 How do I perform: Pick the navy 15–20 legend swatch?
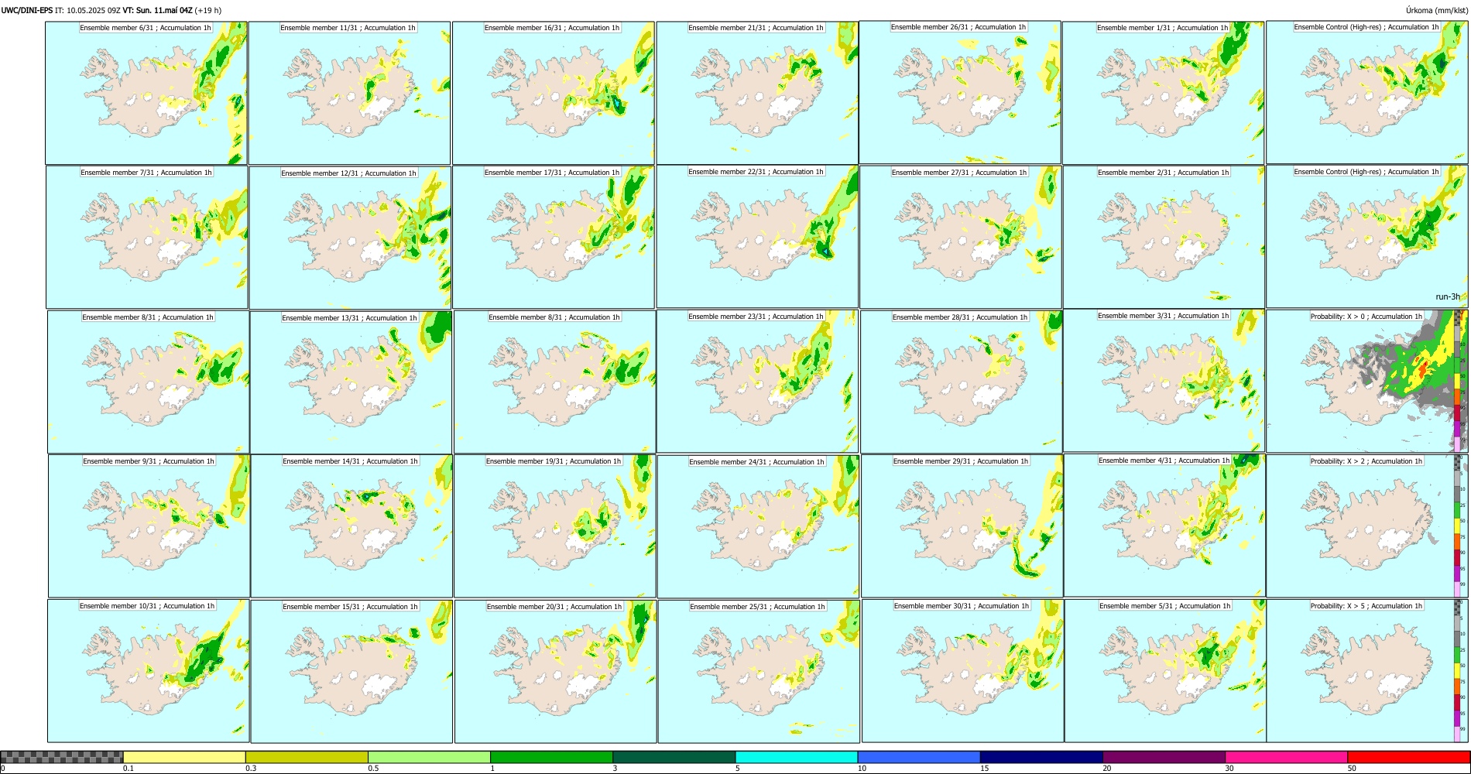[x=1041, y=757]
